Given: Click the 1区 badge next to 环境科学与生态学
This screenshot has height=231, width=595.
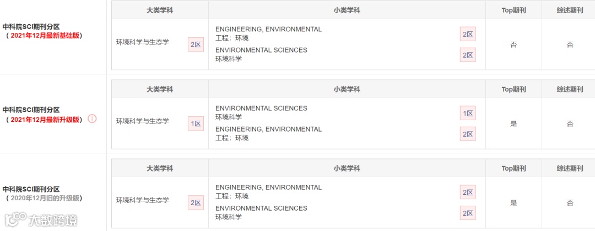Looking at the screenshot, I should [x=196, y=123].
